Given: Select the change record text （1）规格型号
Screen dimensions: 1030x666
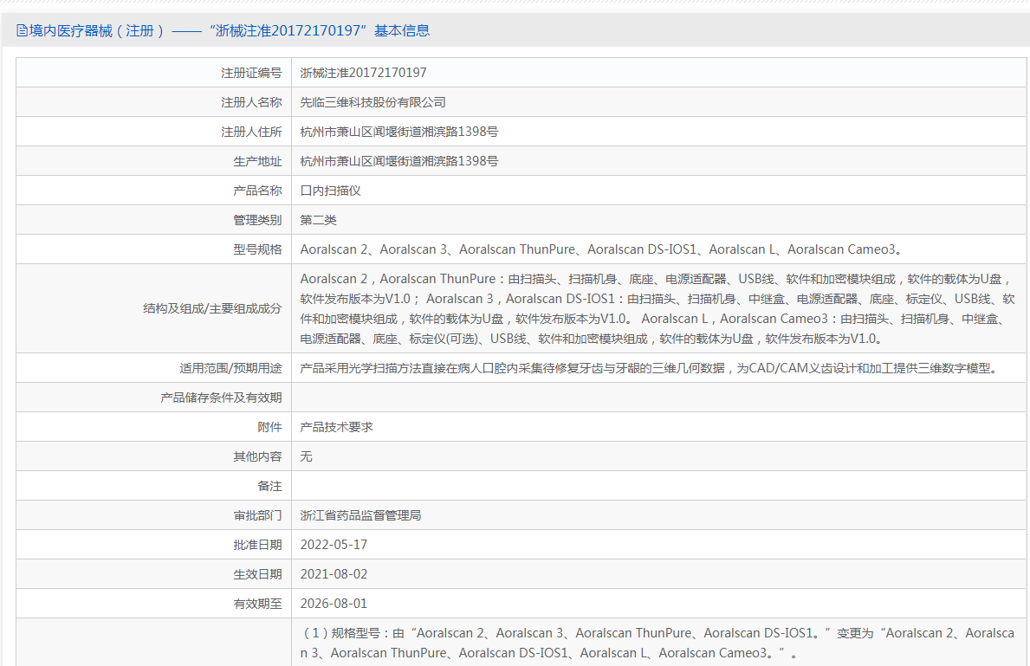Looking at the screenshot, I should [658, 643].
